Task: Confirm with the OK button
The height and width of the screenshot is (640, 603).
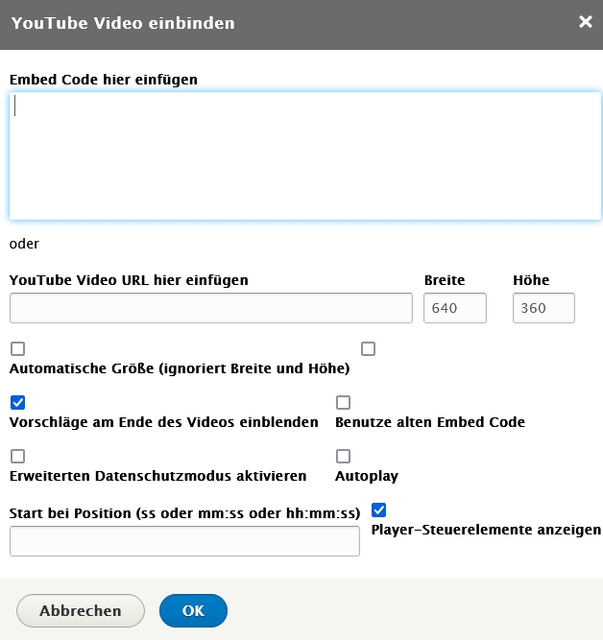Action: click(193, 610)
